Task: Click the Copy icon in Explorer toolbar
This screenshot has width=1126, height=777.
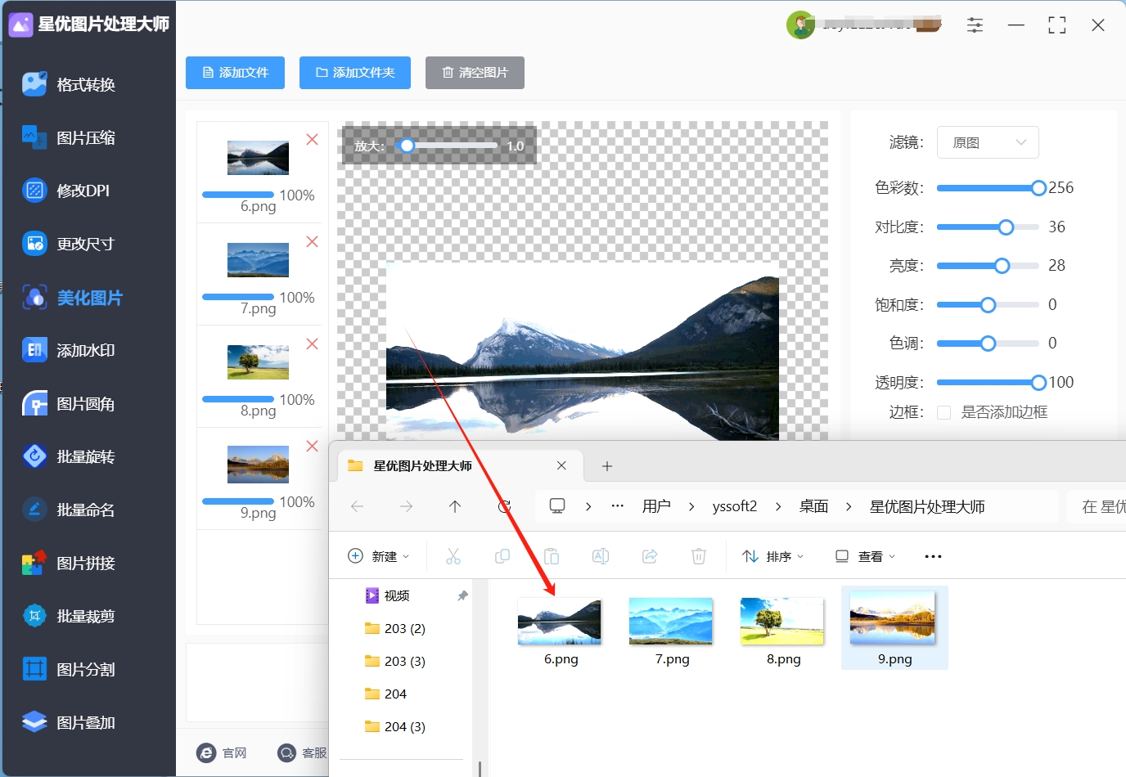Action: coord(502,556)
